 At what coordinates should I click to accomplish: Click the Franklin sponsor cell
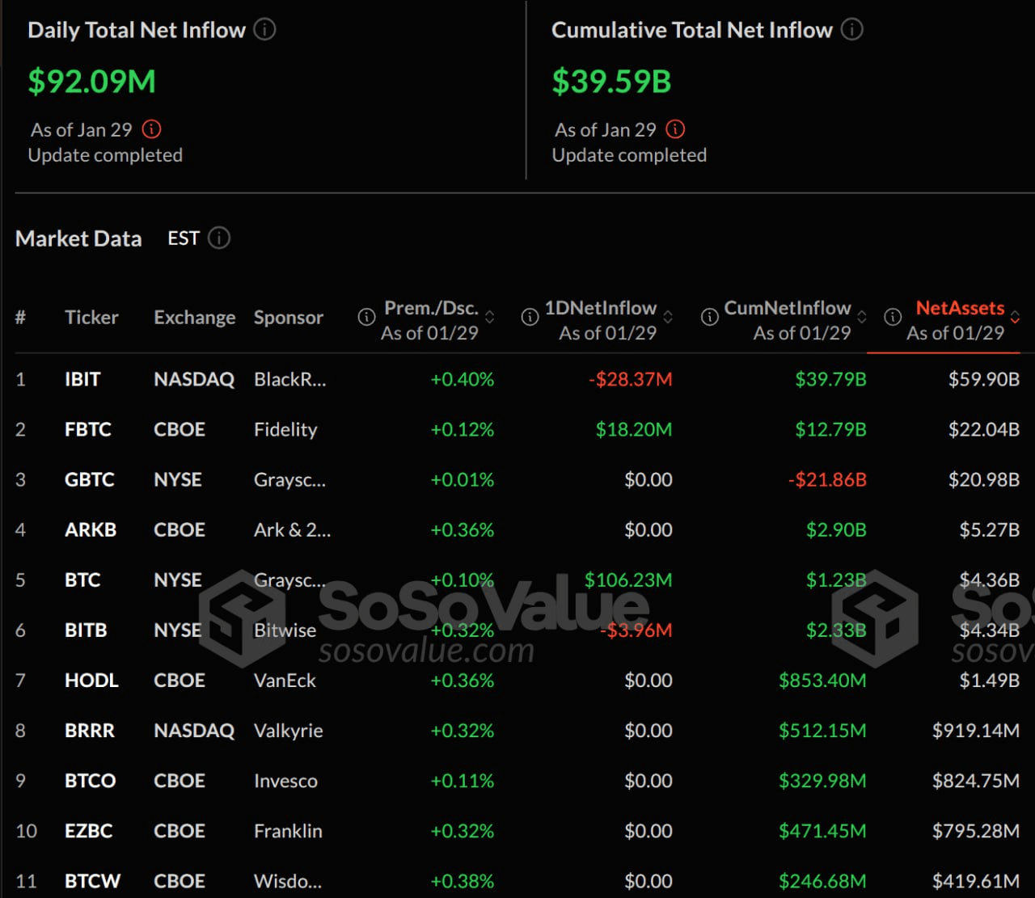pyautogui.click(x=288, y=830)
